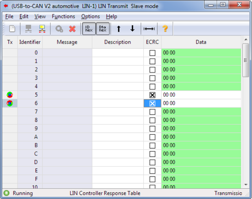Click the red X delete icon
The image size is (252, 199).
click(x=72, y=29)
